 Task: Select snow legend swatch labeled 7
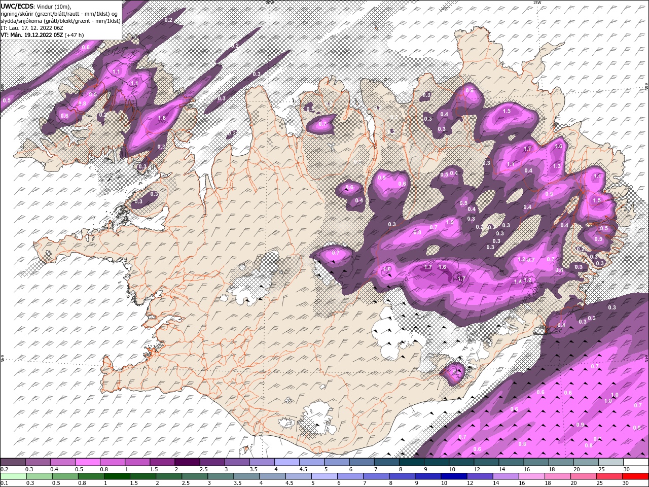pos(387,462)
